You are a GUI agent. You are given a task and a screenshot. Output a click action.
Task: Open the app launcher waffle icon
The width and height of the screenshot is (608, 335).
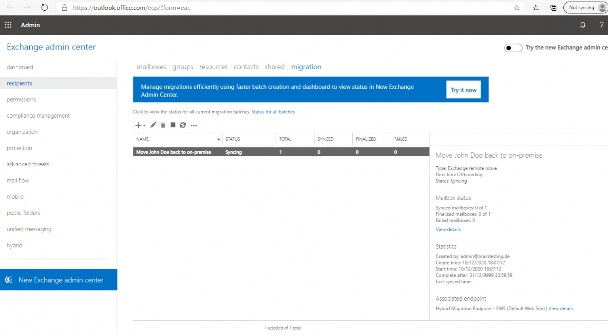point(8,25)
